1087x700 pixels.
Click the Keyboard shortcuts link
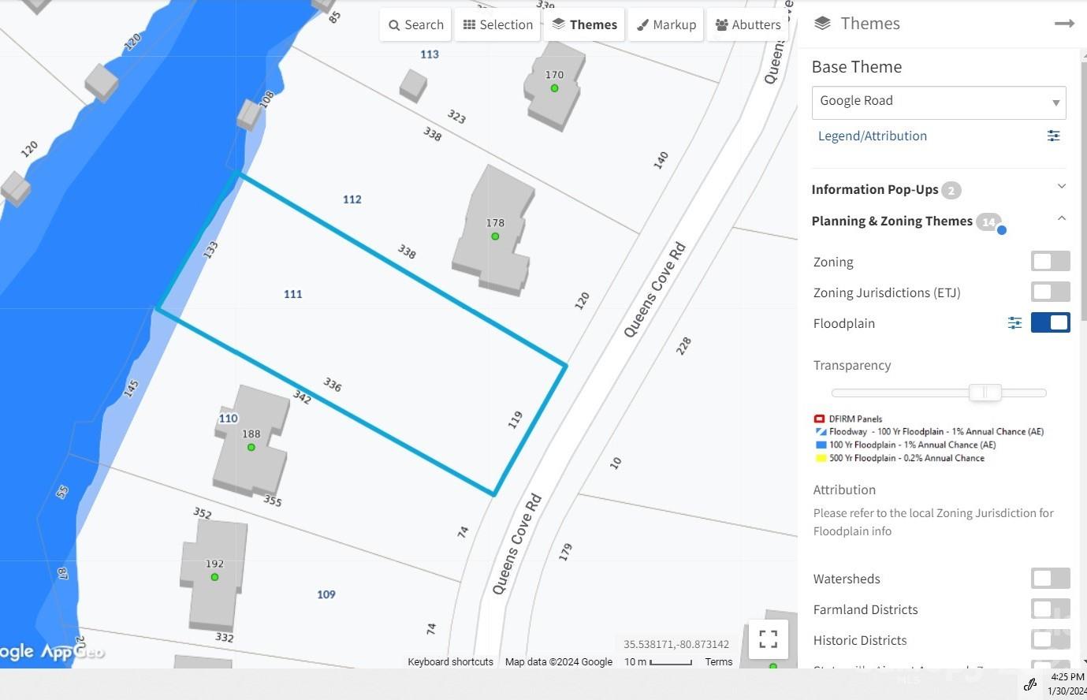tap(450, 662)
